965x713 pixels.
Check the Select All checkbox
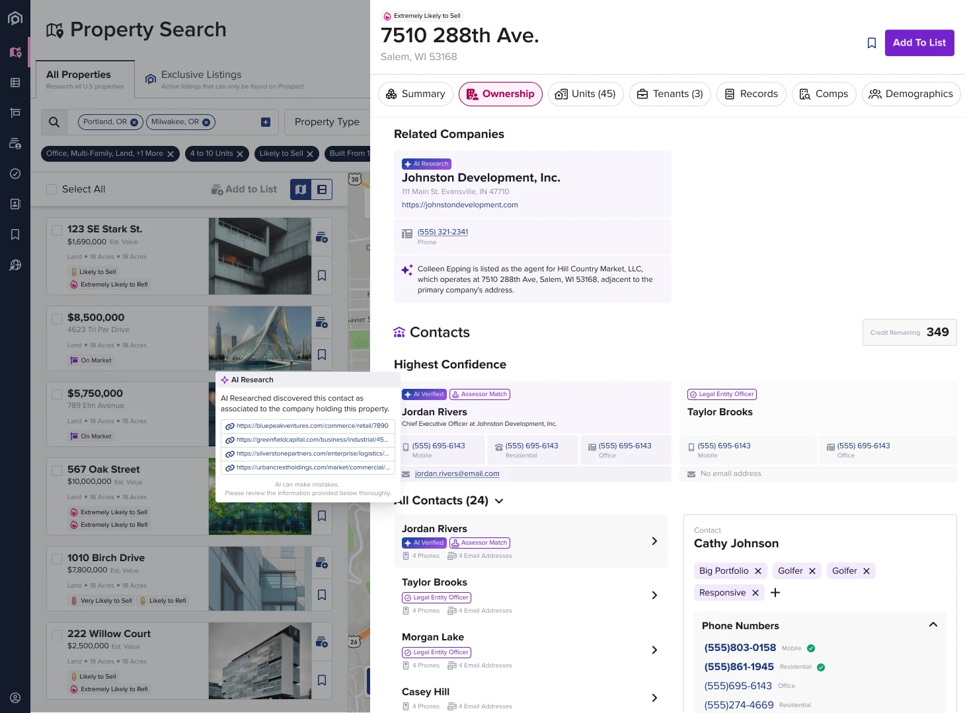pyautogui.click(x=52, y=189)
